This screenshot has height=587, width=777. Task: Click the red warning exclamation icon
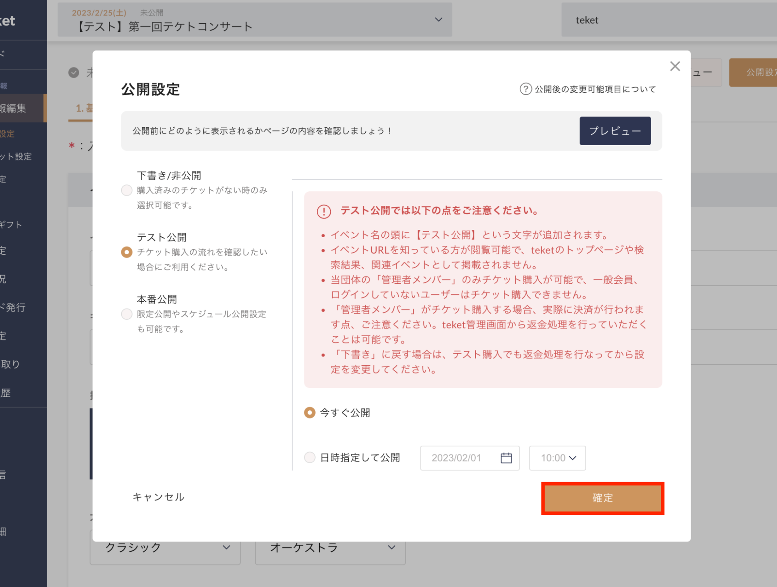pos(324,212)
